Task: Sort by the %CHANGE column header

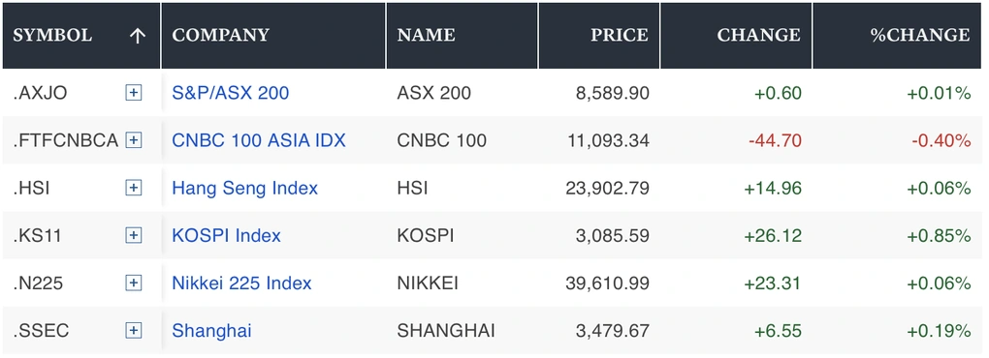Action: pos(920,35)
